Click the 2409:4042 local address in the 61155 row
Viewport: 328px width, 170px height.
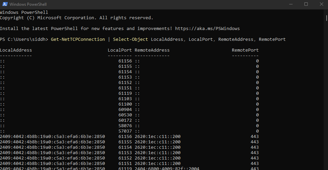coord(52,142)
